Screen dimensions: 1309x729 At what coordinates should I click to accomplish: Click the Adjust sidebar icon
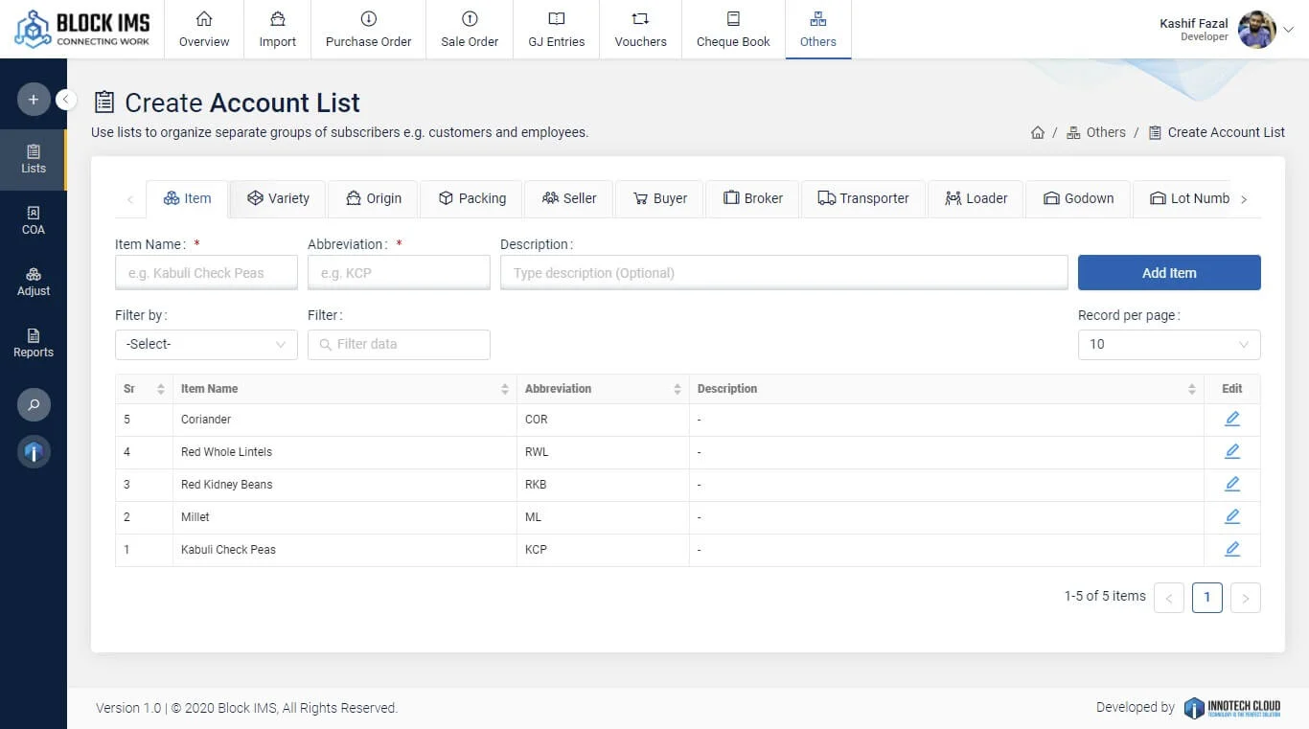coord(33,282)
